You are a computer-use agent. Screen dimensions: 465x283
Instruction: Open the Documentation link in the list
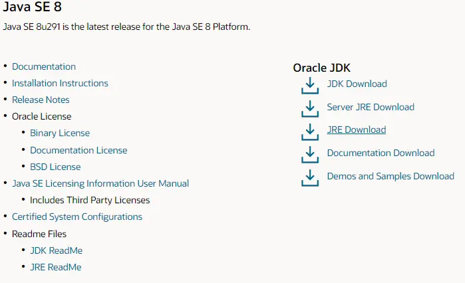coord(44,66)
